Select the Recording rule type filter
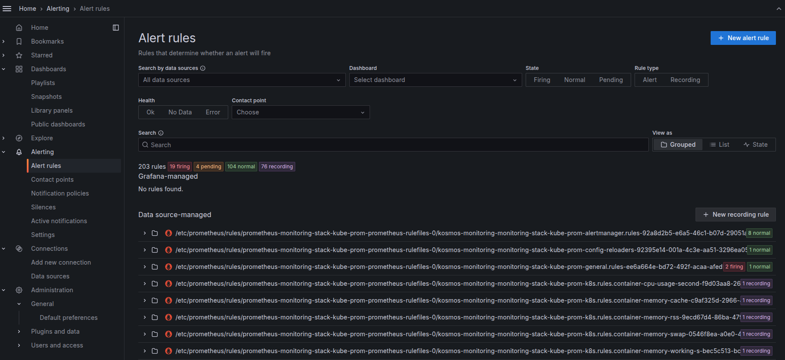This screenshot has height=360, width=785. [x=685, y=80]
